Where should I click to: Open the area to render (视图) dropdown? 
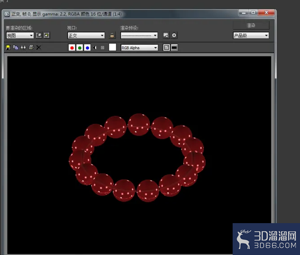20,35
